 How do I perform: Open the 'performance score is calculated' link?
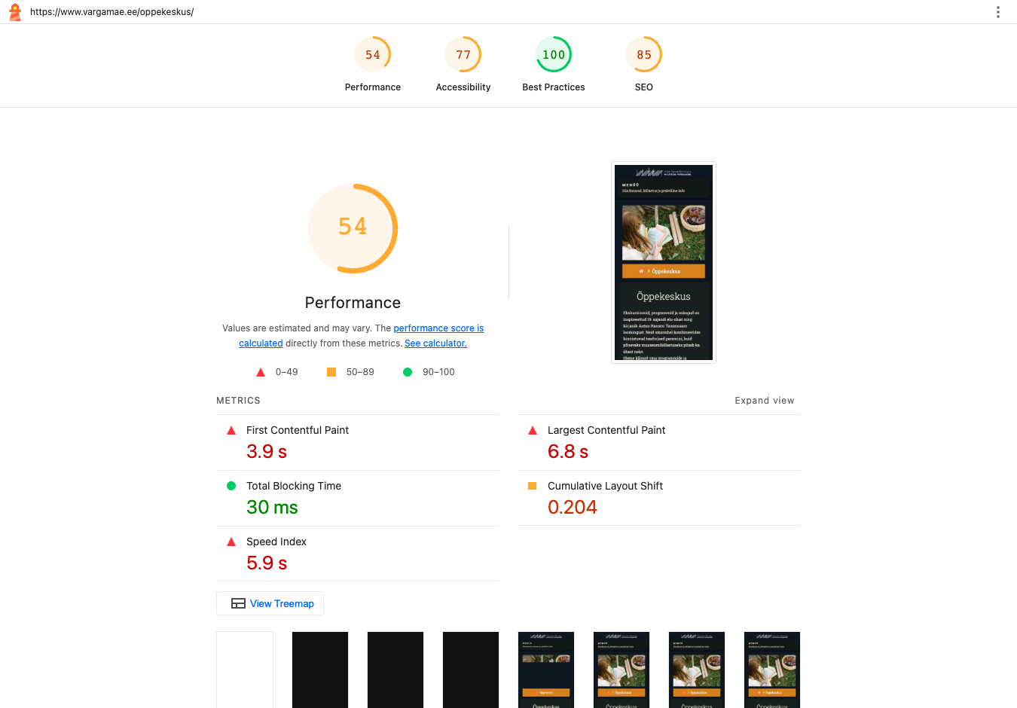click(x=362, y=336)
